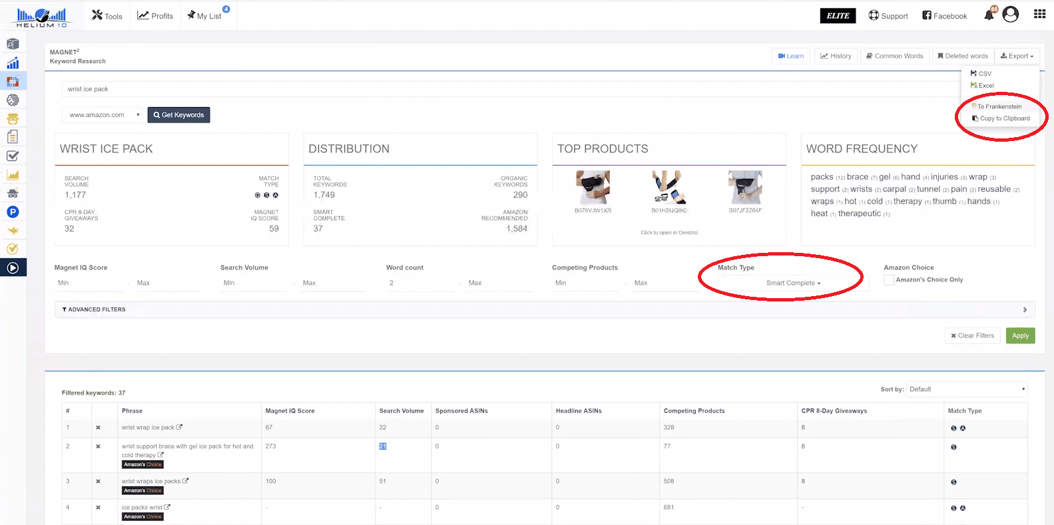Viewport: 1054px width, 525px height.
Task: Select highlighted Magnet tool icon in sidebar
Action: pos(13,81)
